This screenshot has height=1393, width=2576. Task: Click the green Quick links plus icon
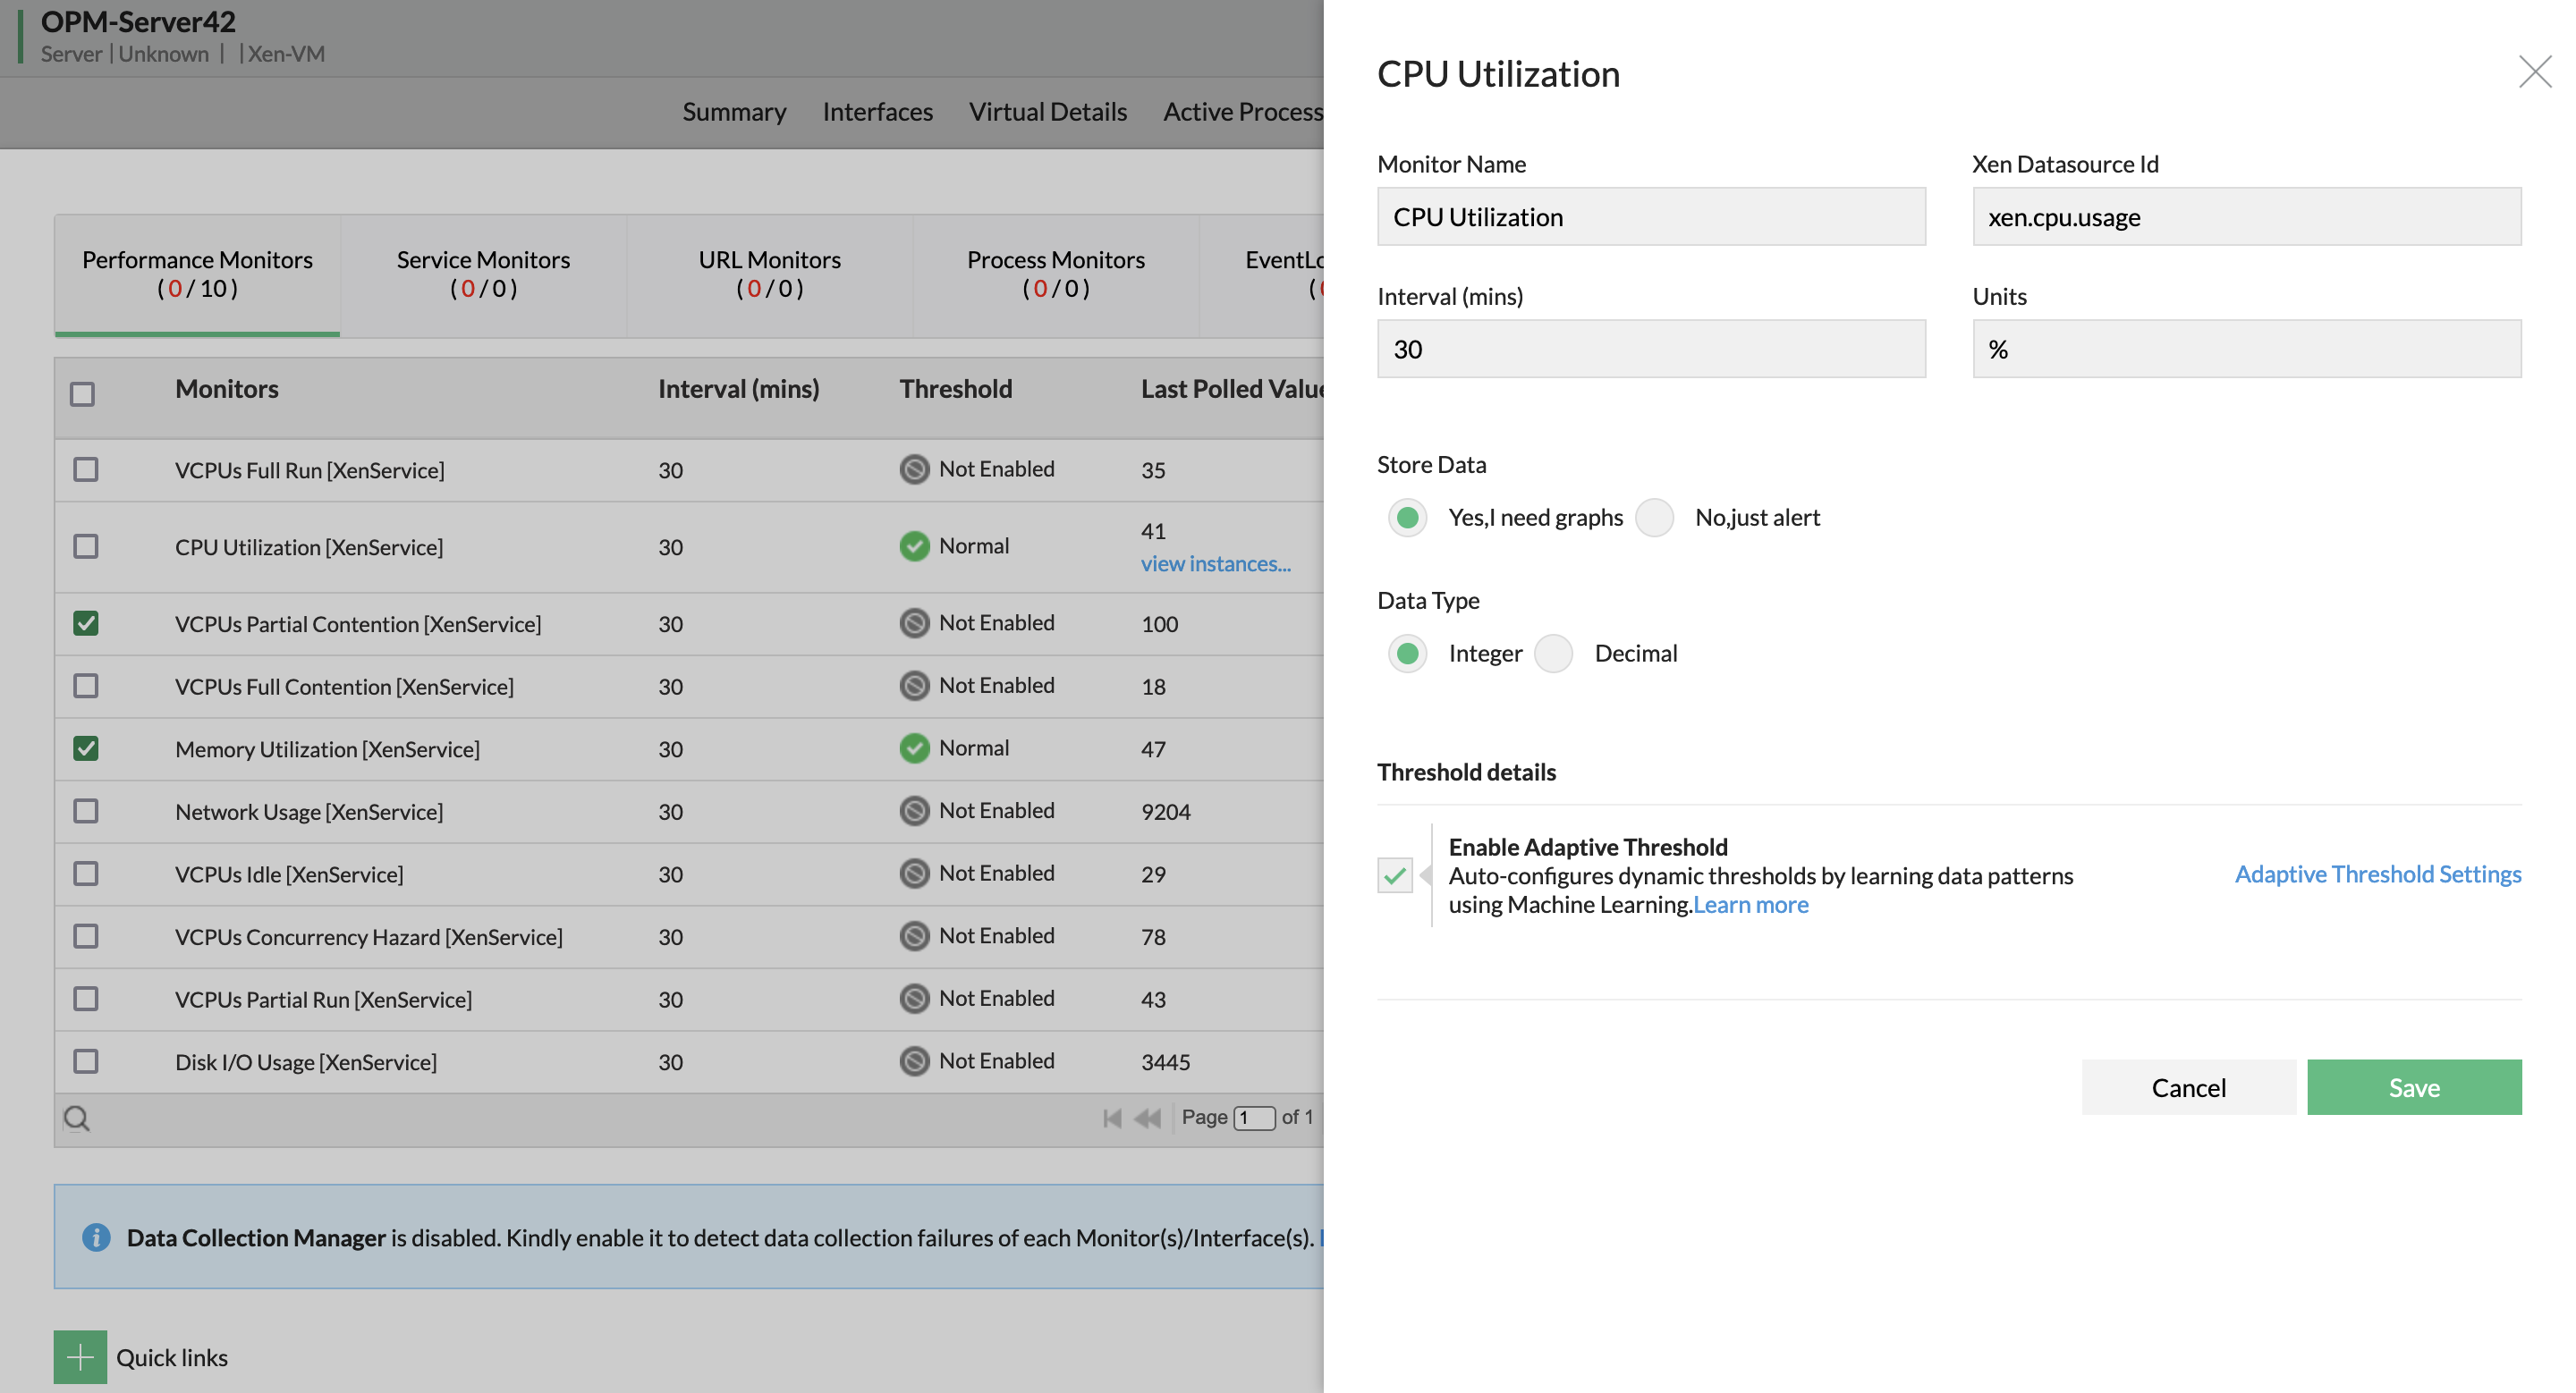(80, 1357)
